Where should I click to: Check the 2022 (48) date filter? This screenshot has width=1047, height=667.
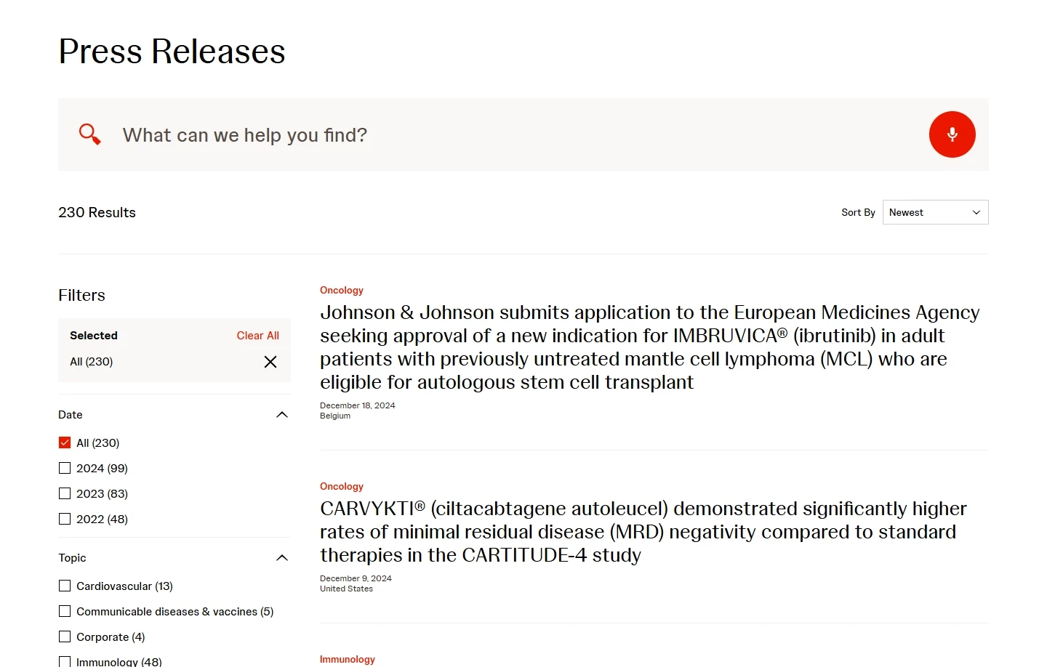pos(65,519)
